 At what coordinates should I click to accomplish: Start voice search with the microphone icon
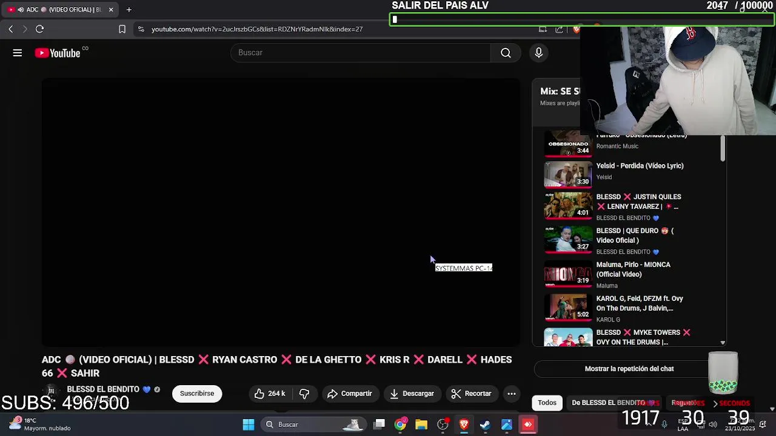[538, 53]
